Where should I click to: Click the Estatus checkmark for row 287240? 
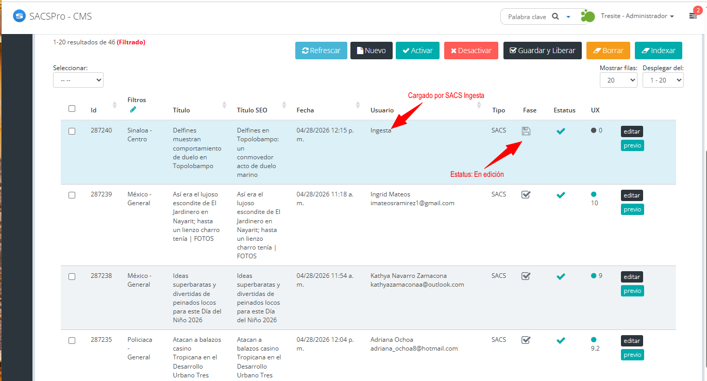561,131
